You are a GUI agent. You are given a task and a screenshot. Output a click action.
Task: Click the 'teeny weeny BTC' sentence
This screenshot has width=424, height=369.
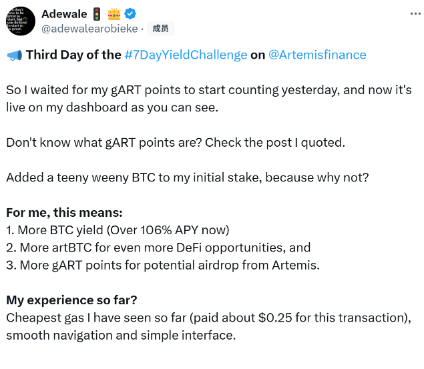click(188, 177)
